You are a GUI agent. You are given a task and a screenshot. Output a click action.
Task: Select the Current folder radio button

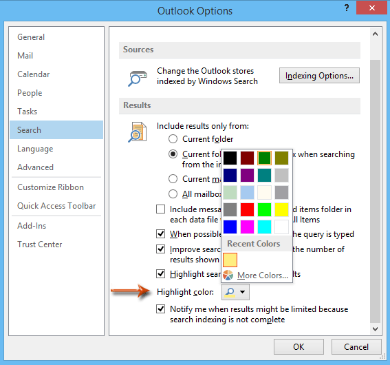coord(173,139)
